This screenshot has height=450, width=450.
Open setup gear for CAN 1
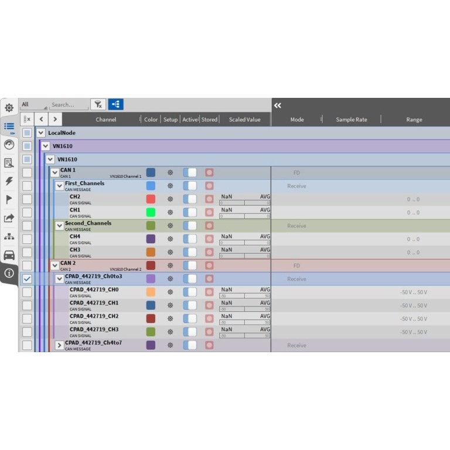point(170,172)
